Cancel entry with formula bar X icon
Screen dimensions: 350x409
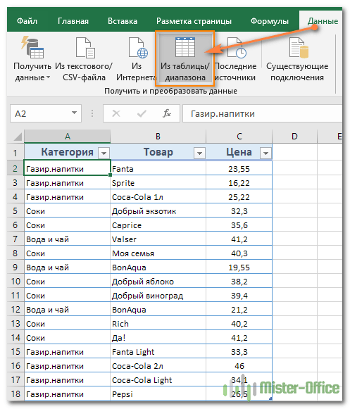(116, 113)
